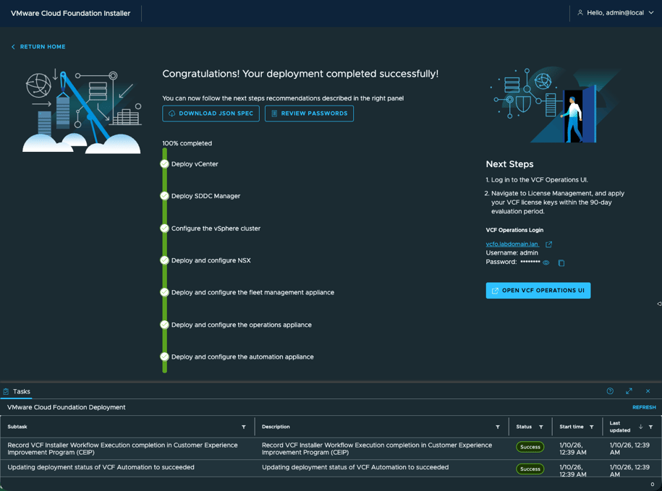
Task: Collapse the right side panel arrow
Action: pyautogui.click(x=658, y=304)
